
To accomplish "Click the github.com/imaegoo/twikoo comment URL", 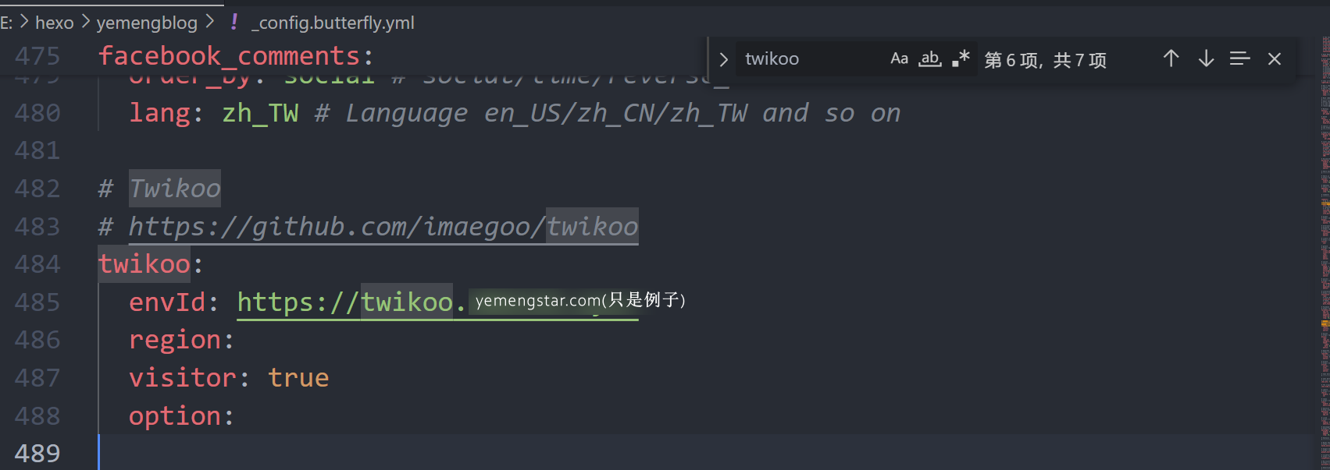I will pyautogui.click(x=383, y=226).
